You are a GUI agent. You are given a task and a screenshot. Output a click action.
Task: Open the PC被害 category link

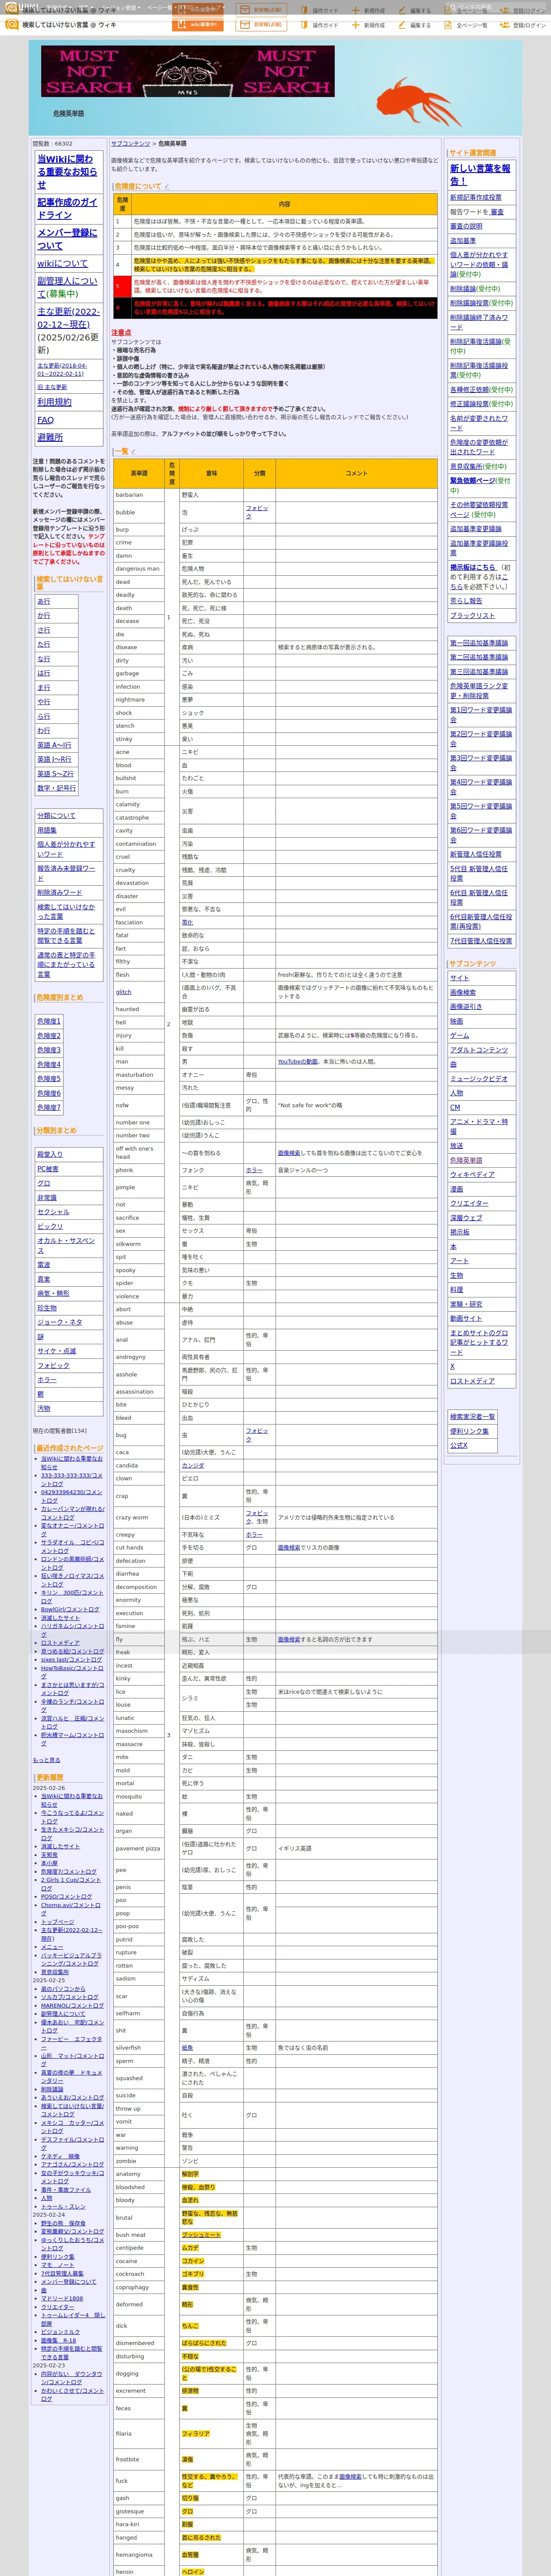coord(48,1169)
